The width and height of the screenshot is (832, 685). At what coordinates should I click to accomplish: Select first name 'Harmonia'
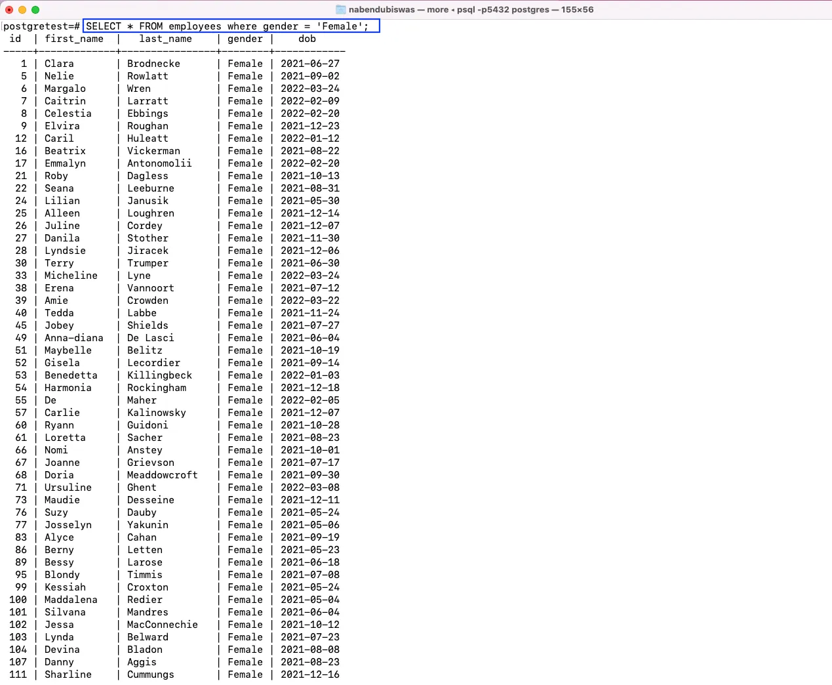tap(68, 388)
